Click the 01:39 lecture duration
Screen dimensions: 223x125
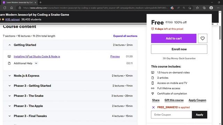(x=129, y=56)
